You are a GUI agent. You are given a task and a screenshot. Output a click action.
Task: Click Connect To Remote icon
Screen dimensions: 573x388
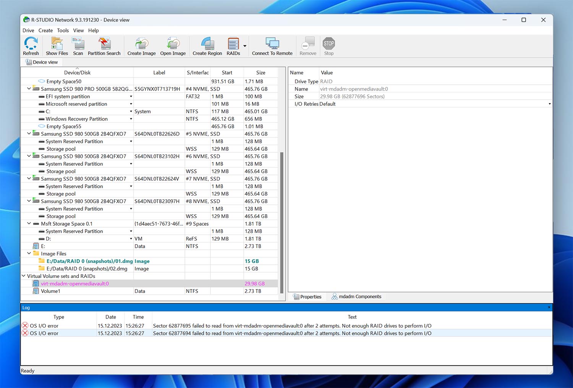tap(272, 47)
